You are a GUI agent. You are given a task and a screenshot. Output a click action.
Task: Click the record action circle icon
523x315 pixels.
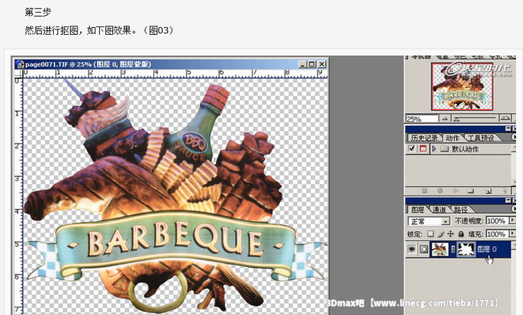click(x=440, y=191)
